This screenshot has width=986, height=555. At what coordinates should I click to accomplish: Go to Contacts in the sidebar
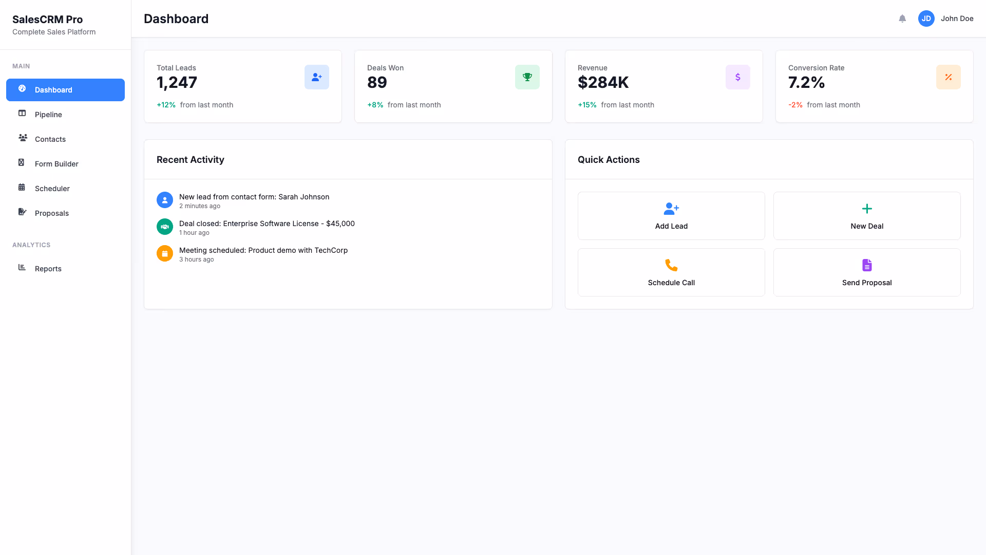click(50, 139)
